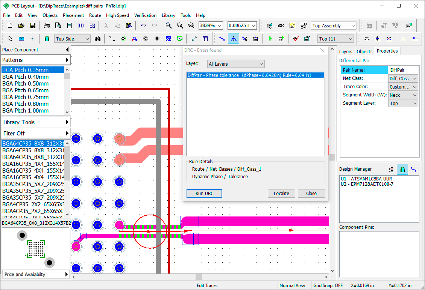
Task: Click the green run autorouter icon
Action: pos(270,39)
